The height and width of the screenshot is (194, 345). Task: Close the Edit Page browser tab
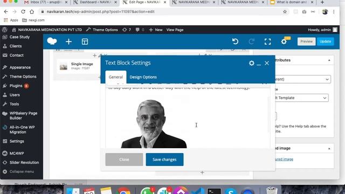tap(165, 2)
